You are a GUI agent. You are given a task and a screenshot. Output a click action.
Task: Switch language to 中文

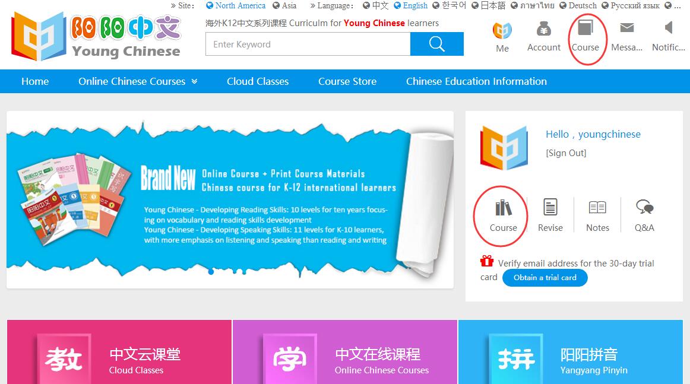375,6
